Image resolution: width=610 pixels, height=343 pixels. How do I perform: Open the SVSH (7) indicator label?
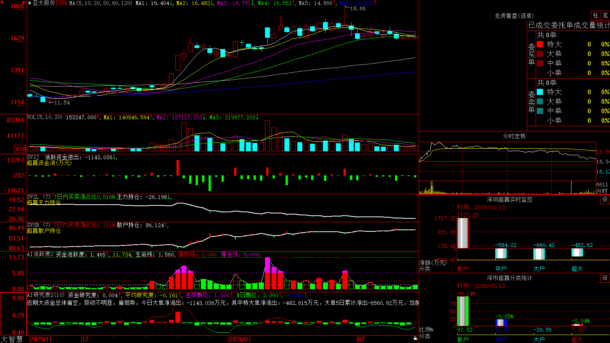point(39,225)
